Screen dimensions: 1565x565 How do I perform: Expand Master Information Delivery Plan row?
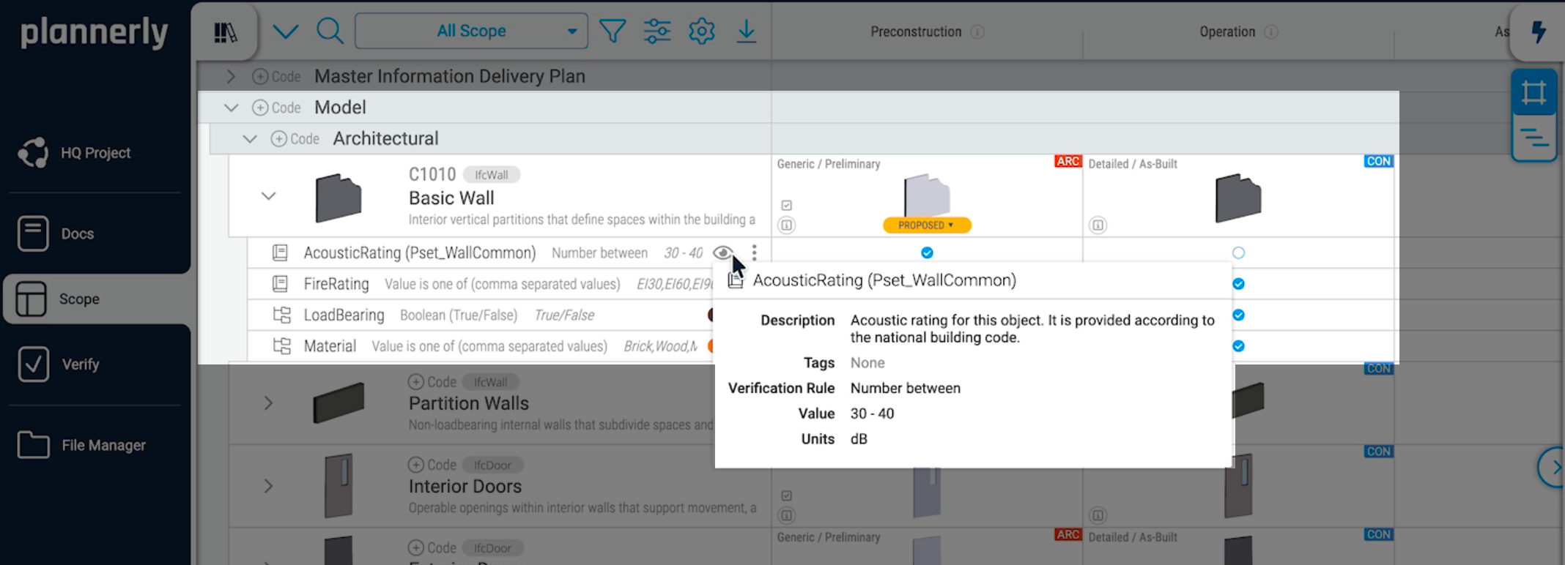point(231,76)
